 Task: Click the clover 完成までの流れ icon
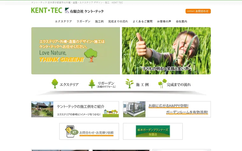162,84
